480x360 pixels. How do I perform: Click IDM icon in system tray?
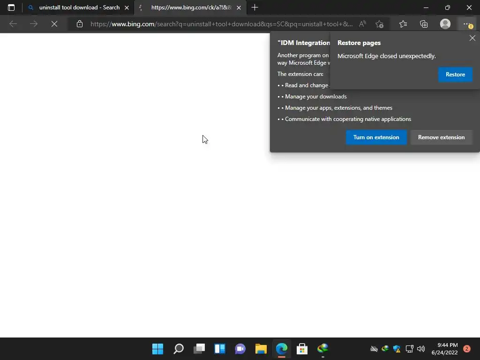click(x=385, y=349)
